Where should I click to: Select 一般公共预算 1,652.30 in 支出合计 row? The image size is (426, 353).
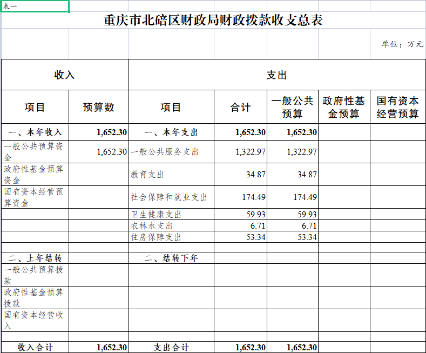293,347
